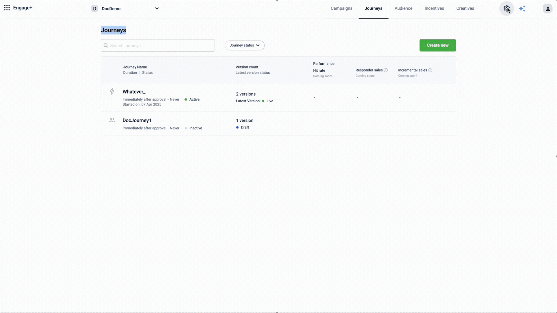This screenshot has width=557, height=313.
Task: Click the D organization avatar badge
Action: [95, 9]
